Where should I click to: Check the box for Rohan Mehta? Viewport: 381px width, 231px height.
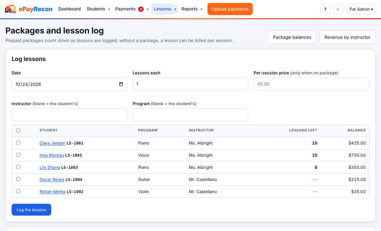pos(18,191)
